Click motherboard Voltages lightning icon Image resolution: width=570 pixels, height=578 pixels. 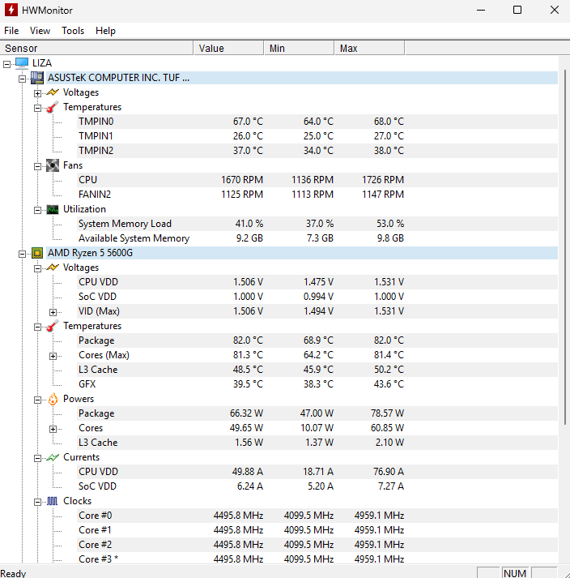pyautogui.click(x=53, y=92)
